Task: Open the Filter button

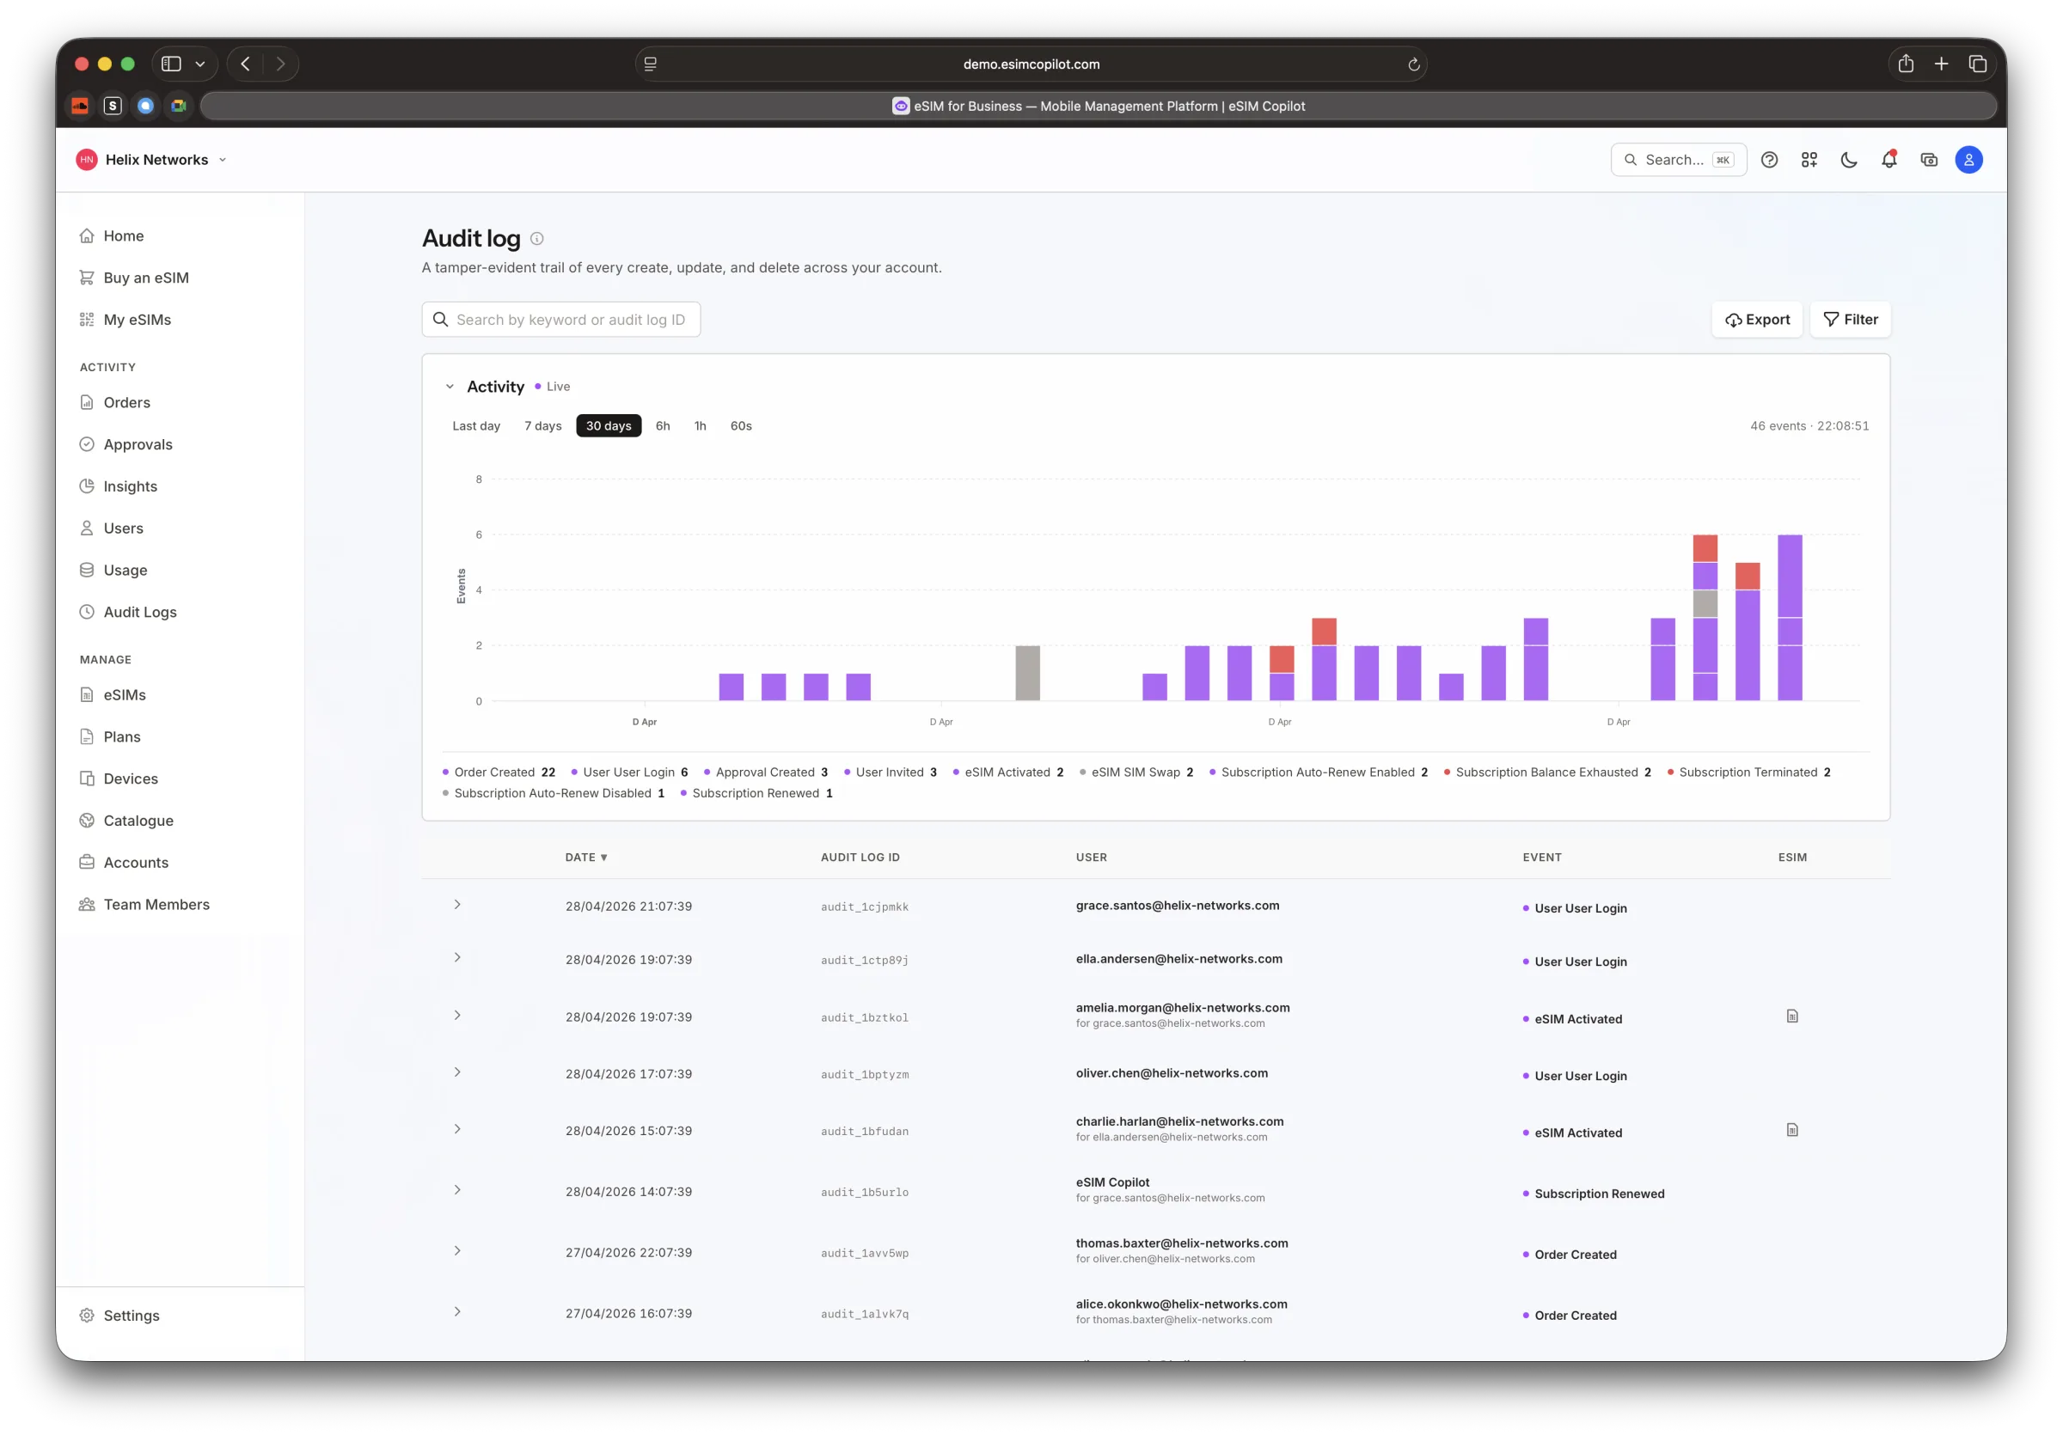Action: point(1850,320)
